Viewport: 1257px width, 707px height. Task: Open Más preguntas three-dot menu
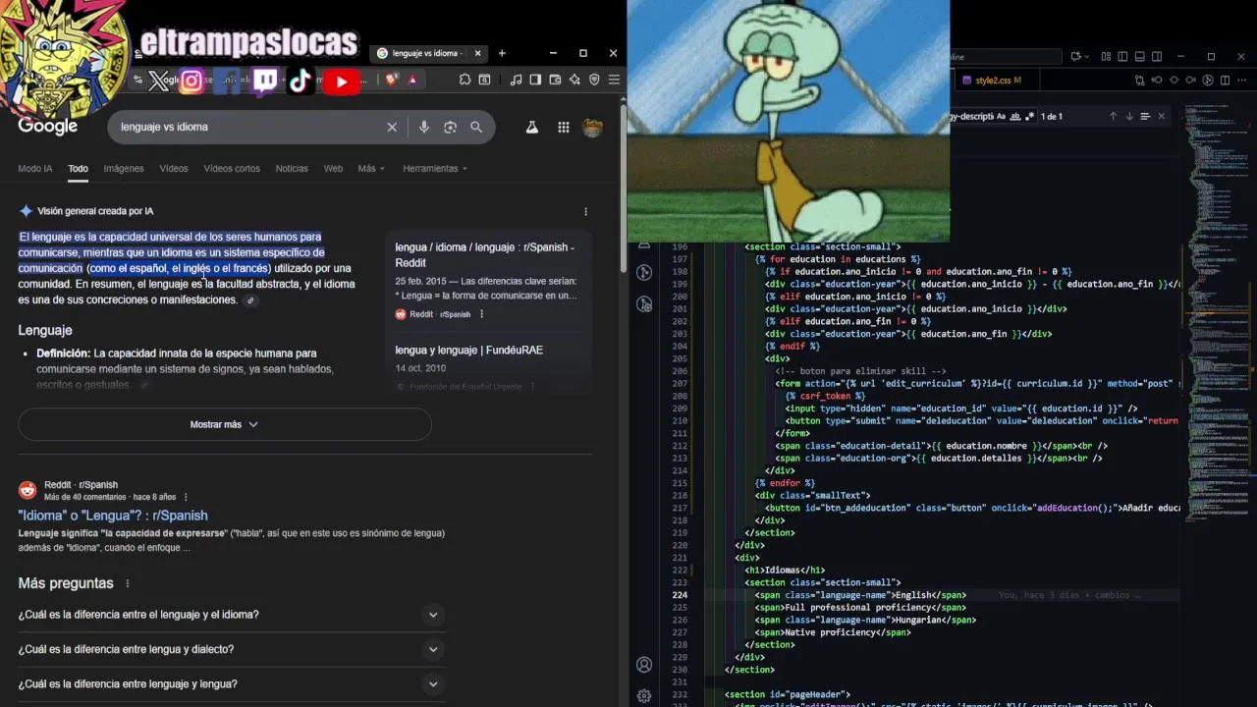tap(127, 583)
